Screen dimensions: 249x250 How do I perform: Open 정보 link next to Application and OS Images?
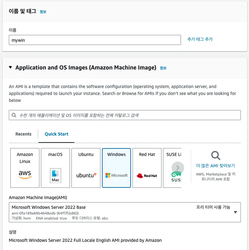pos(163,68)
